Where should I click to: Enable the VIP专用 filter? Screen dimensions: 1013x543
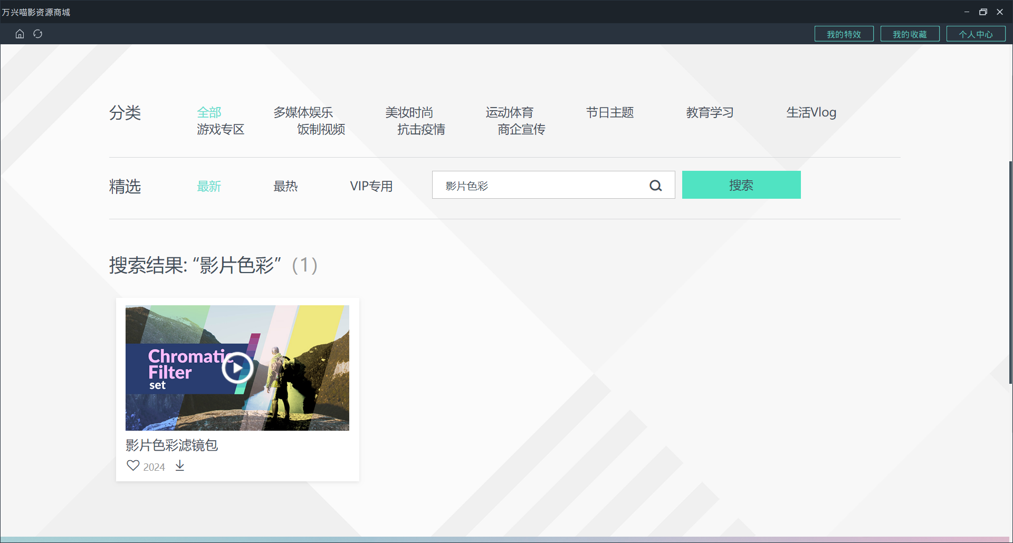pyautogui.click(x=371, y=186)
